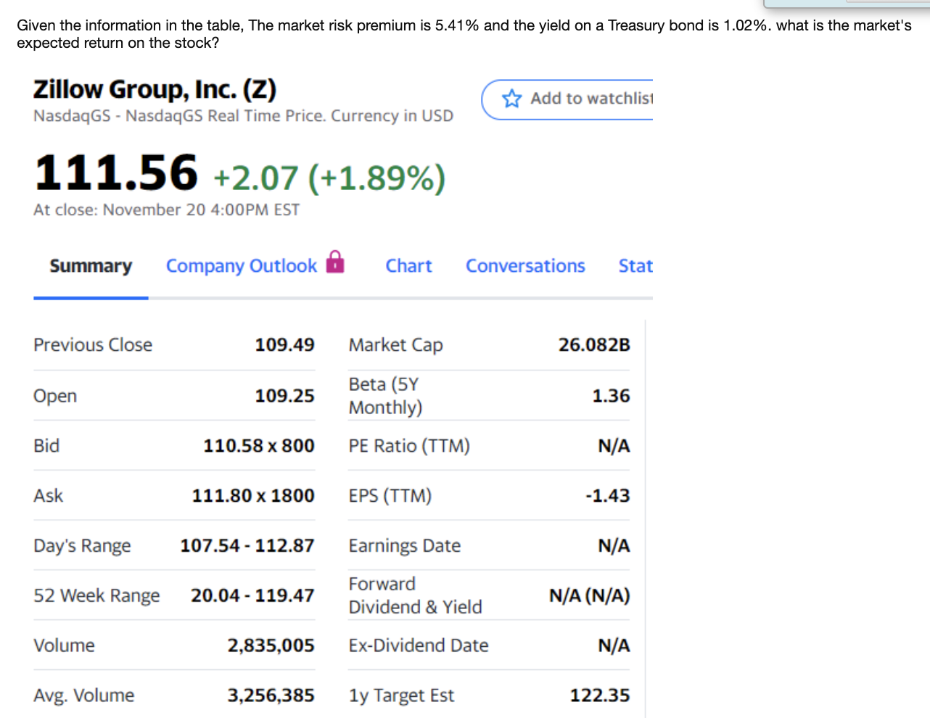
Task: Click the Market Cap value 26.082B
Action: pos(594,345)
